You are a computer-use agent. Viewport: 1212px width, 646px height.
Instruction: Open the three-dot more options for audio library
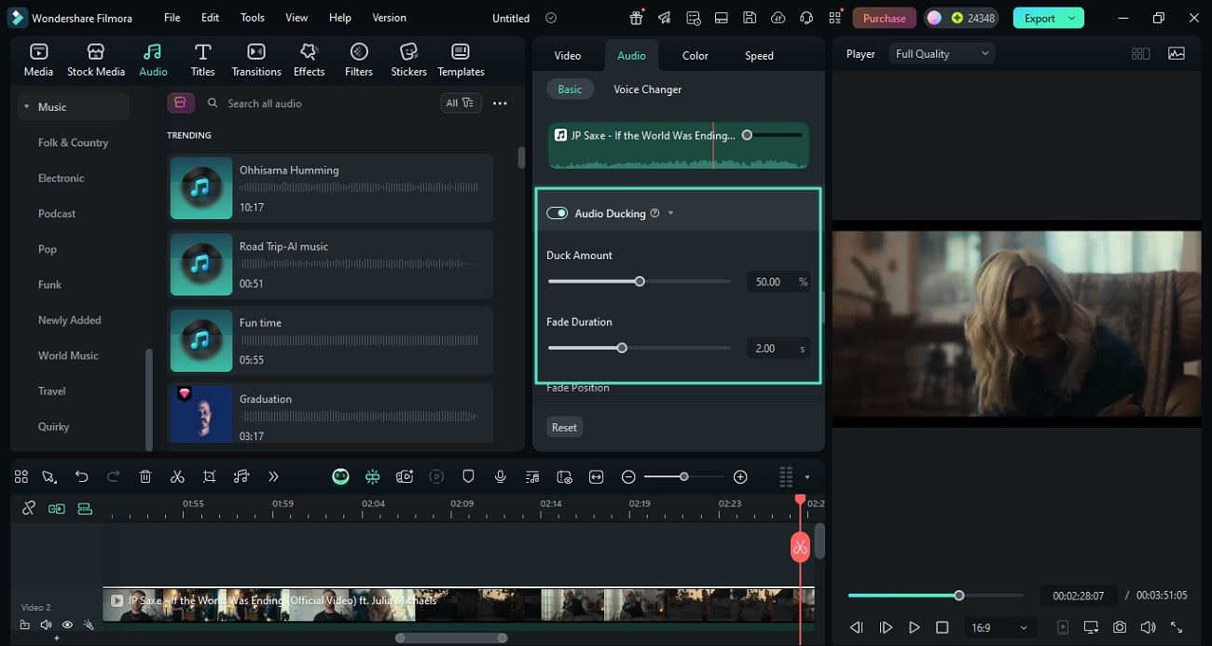tap(500, 103)
